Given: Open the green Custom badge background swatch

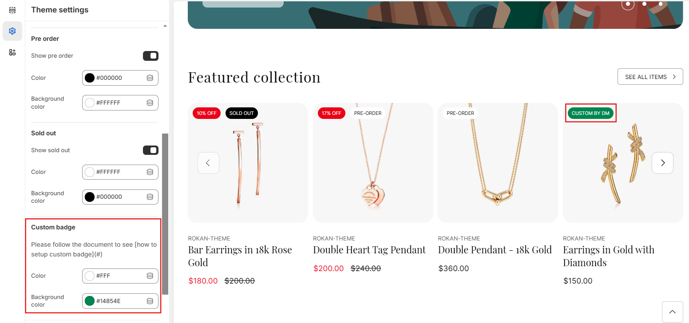Looking at the screenshot, I should [x=90, y=301].
